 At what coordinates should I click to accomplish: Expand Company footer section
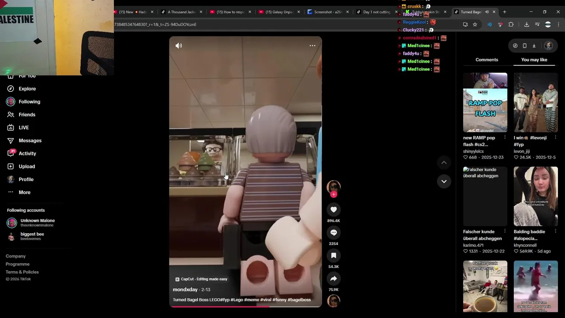[x=15, y=256]
